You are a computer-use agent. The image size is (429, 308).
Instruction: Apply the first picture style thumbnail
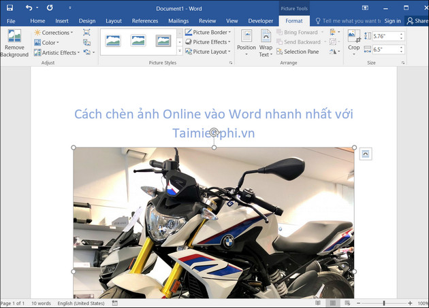point(113,41)
